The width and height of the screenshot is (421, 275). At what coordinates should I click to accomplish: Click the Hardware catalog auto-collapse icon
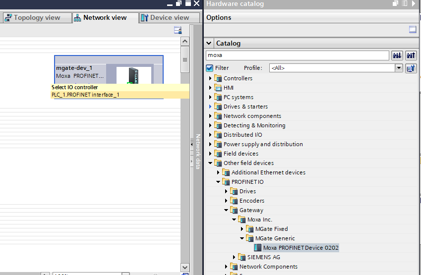click(404, 3)
